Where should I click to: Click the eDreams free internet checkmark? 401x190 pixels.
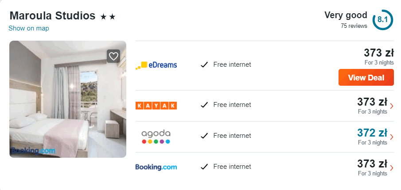point(204,65)
